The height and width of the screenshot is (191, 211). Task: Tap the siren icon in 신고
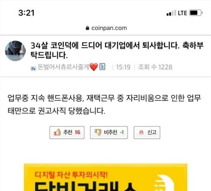tap(141, 132)
